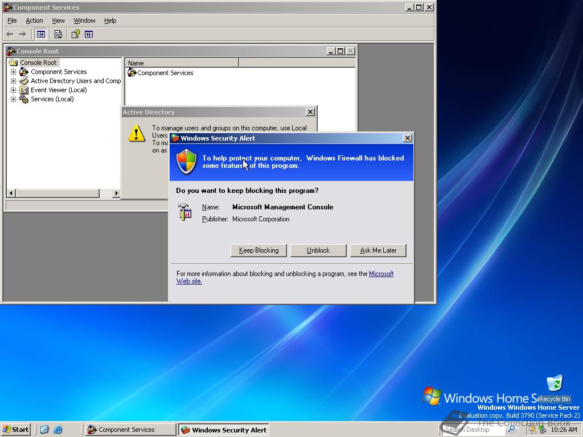
Task: Choose the Keep Blocking button
Action: [x=258, y=250]
